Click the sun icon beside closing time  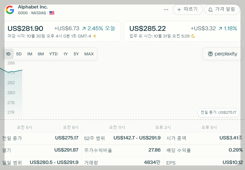94,36
